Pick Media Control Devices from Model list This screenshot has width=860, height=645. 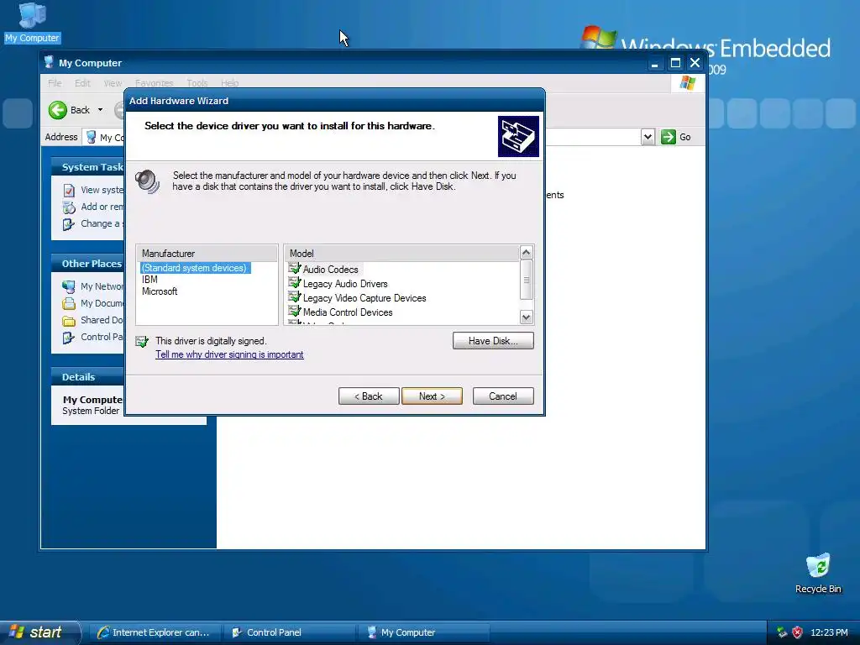pos(348,312)
